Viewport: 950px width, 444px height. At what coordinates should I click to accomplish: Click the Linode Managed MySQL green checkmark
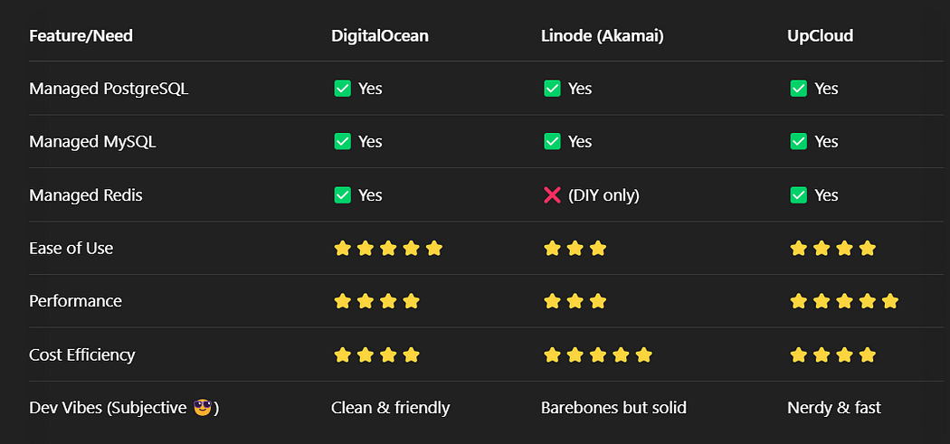point(552,142)
